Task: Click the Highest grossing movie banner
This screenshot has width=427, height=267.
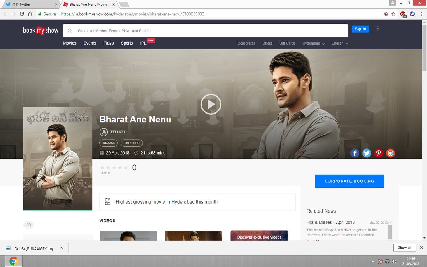Action: pyautogui.click(x=197, y=202)
